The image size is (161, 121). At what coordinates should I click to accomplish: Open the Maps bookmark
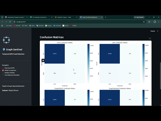pyautogui.click(x=25, y=26)
